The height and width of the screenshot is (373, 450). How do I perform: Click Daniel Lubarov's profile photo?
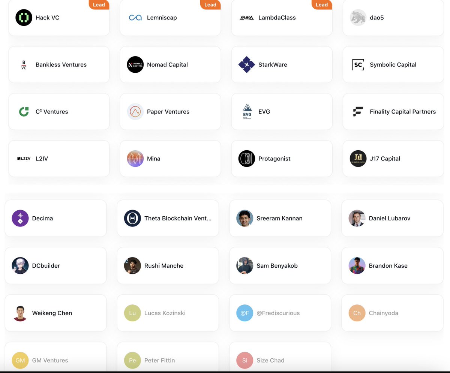(357, 218)
